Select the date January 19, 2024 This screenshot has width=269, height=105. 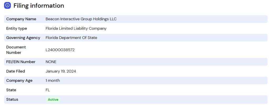[x=61, y=71]
